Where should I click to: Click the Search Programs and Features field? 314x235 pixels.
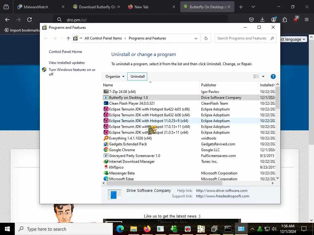[245, 38]
